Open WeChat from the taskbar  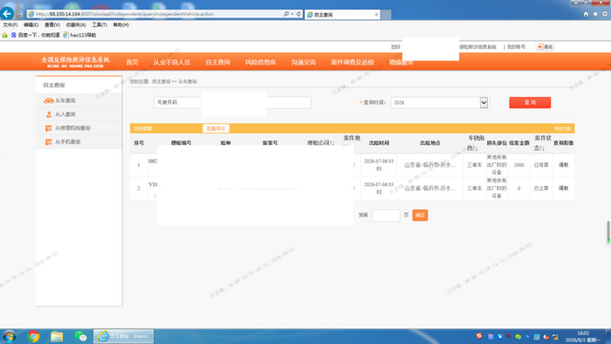click(80, 336)
